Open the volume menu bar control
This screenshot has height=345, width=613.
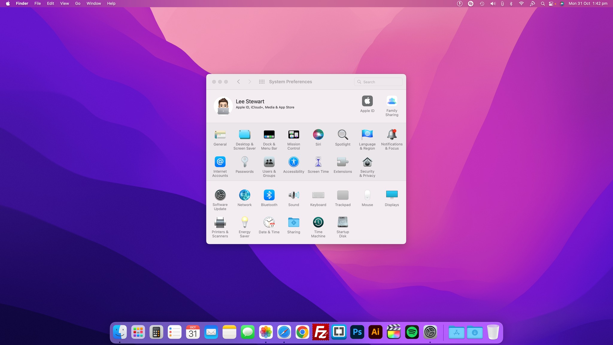493,4
